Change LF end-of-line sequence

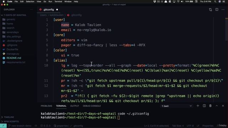click(198, 126)
